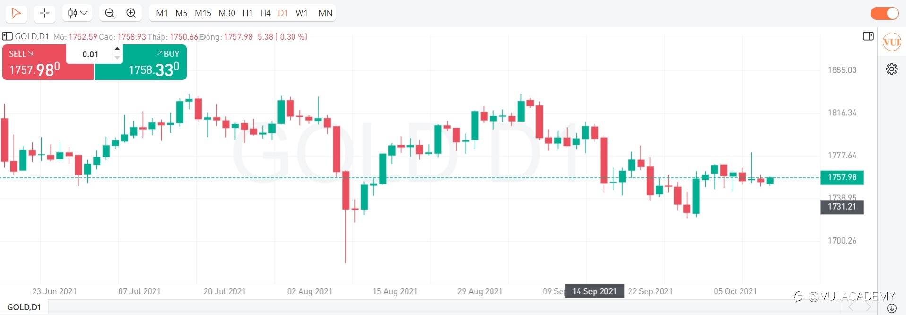Viewport: 906px width, 315px height.
Task: Turn off the orange toggle switch
Action: click(884, 13)
